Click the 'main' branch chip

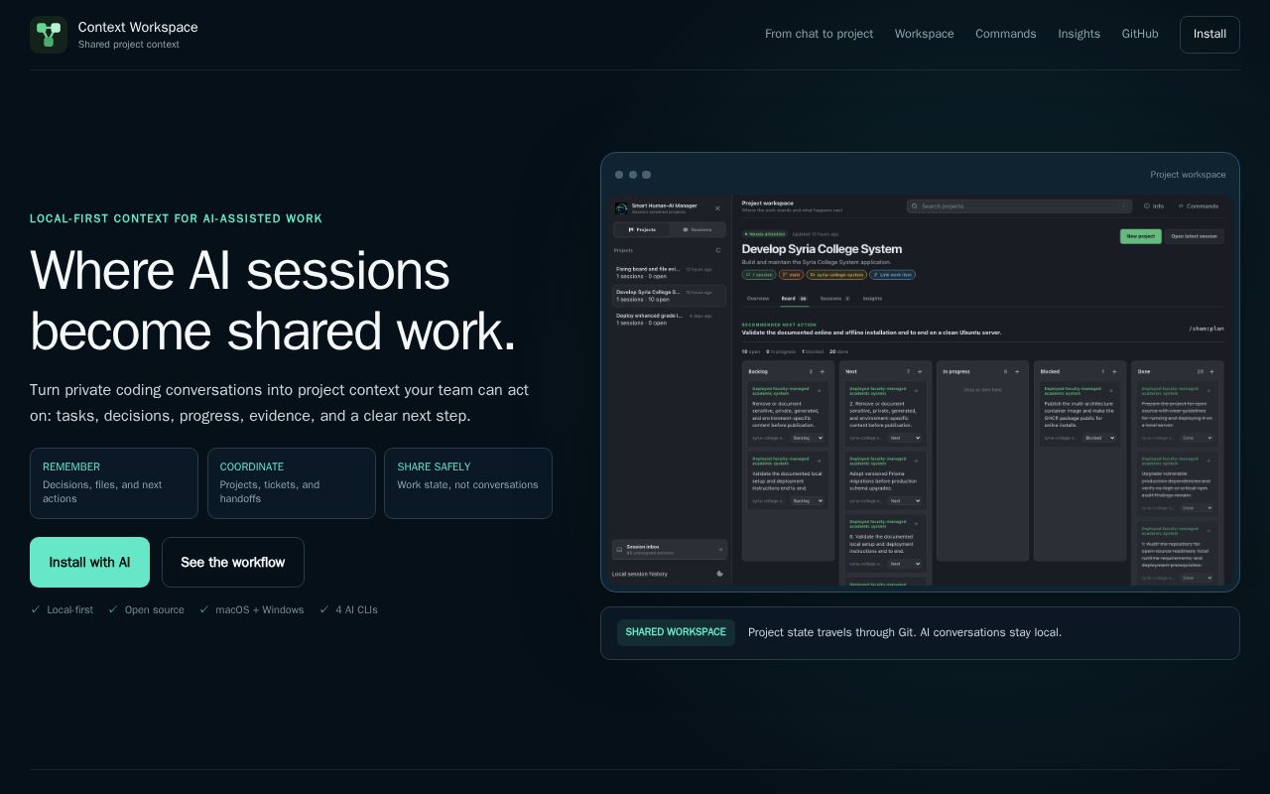click(x=792, y=275)
